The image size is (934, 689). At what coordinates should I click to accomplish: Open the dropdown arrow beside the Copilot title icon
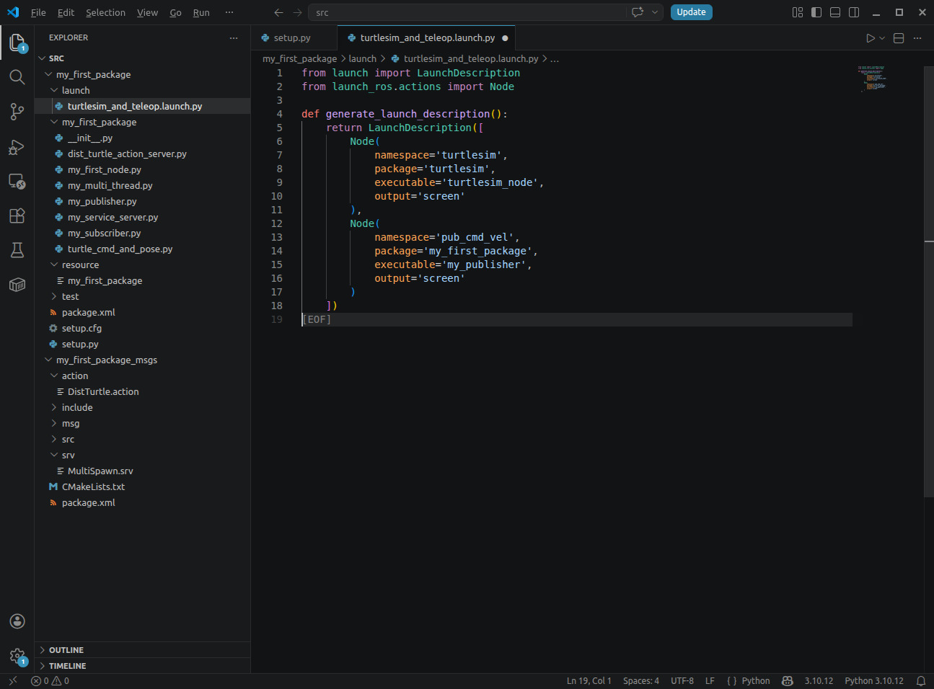pos(655,12)
